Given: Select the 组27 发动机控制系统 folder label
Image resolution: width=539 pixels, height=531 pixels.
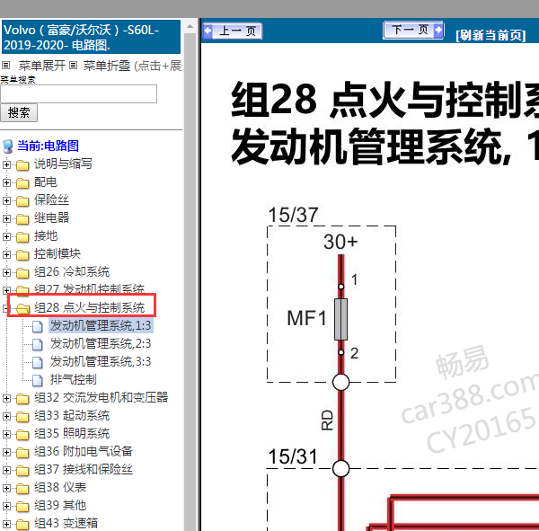Looking at the screenshot, I should click(89, 289).
